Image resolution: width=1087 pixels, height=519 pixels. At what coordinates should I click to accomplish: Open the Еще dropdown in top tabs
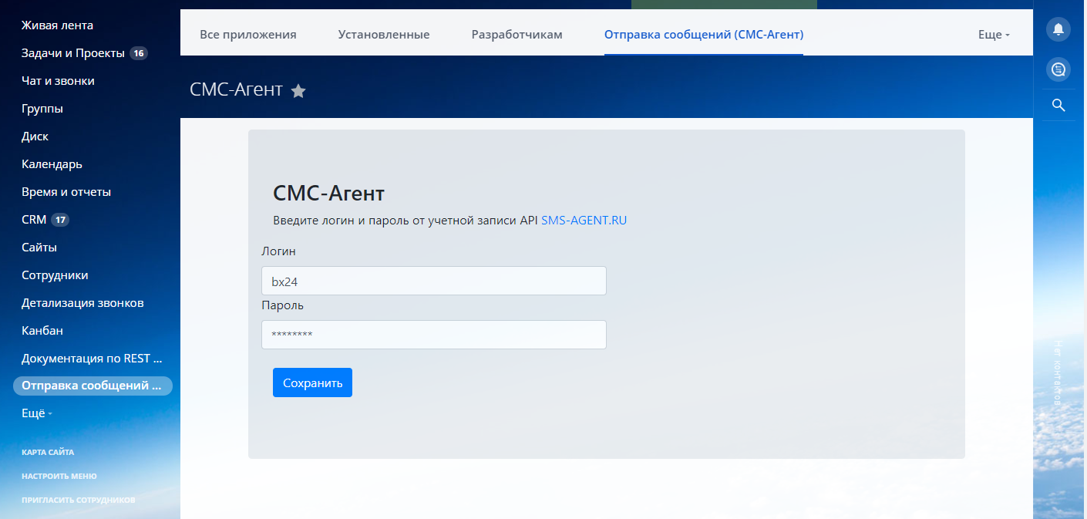(994, 35)
